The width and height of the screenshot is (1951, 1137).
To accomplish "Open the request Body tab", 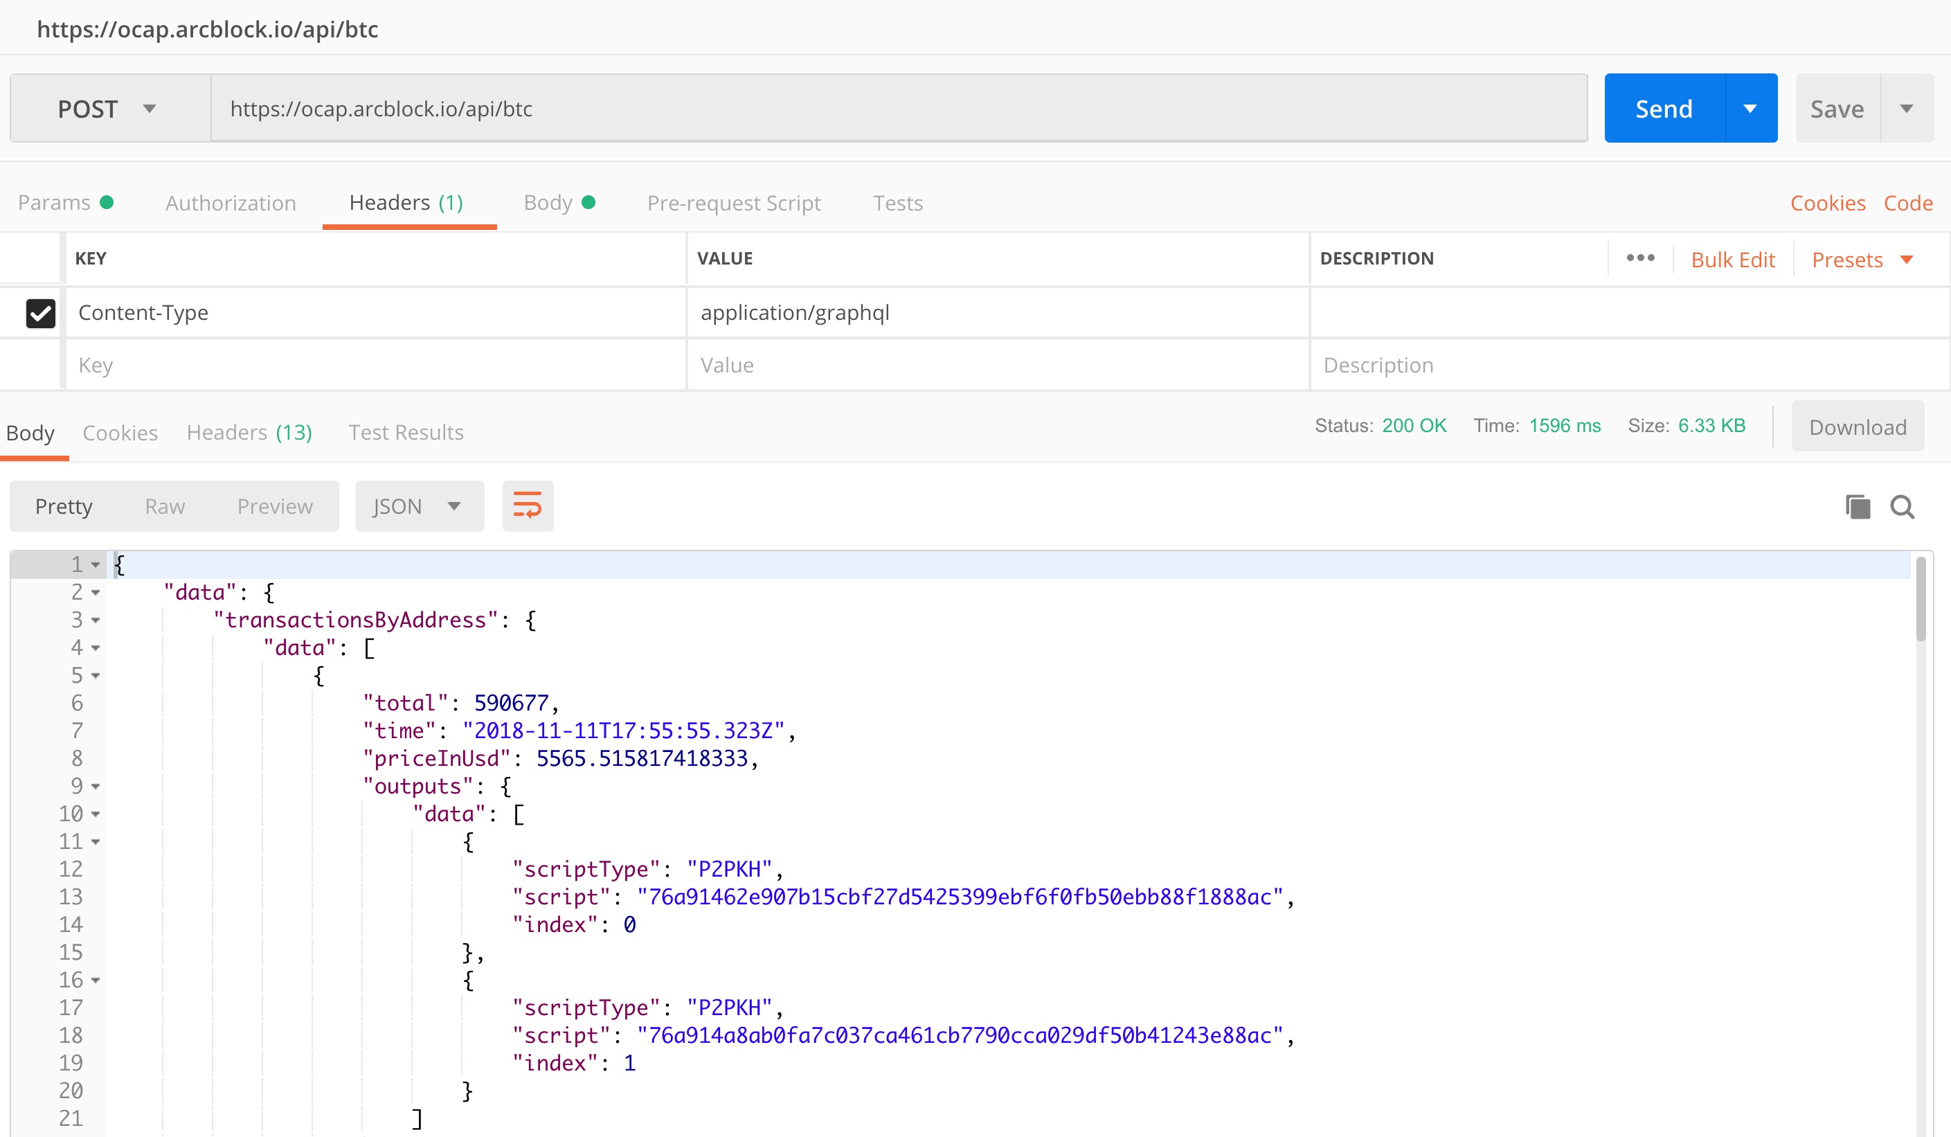I will [559, 203].
